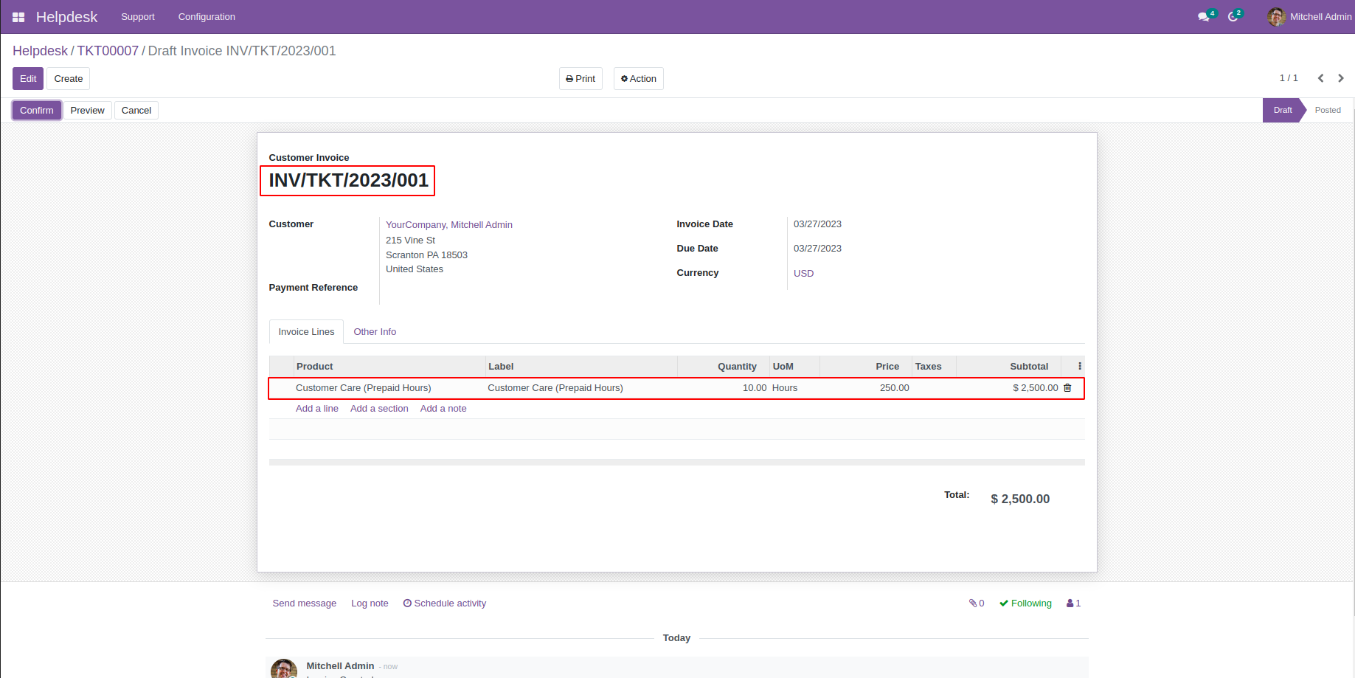This screenshot has width=1355, height=678.
Task: Delete the Customer Care invoice line
Action: click(1067, 388)
